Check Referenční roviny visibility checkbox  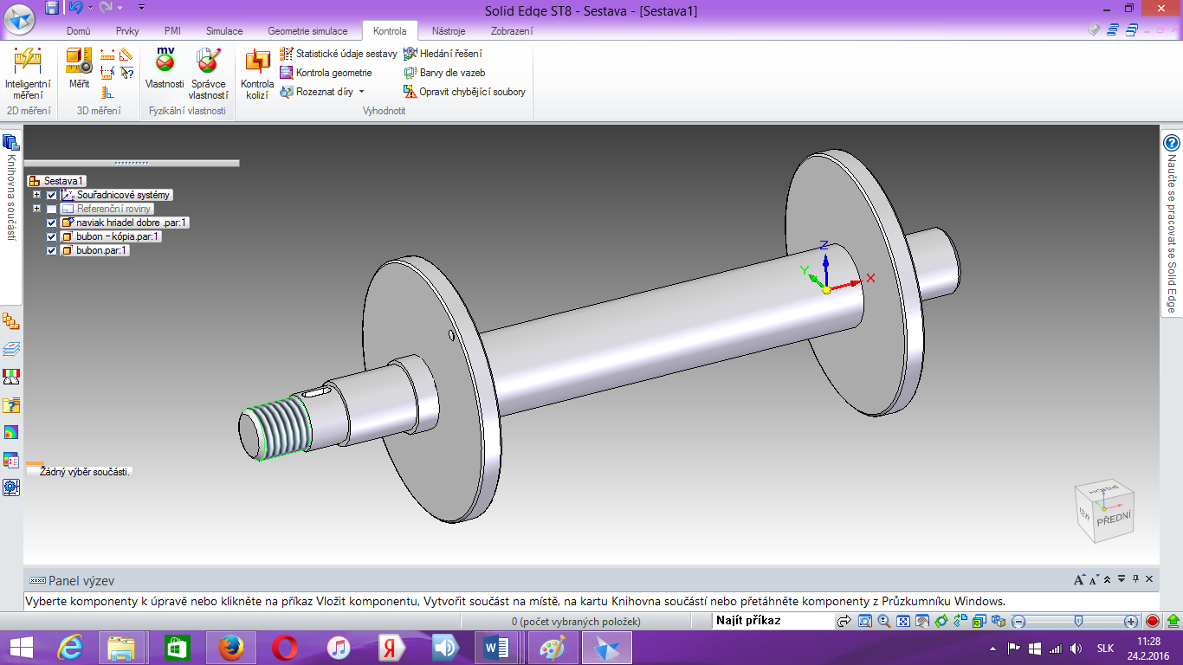click(52, 209)
